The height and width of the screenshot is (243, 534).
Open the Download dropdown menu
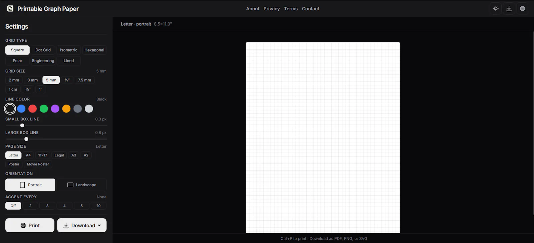82,225
